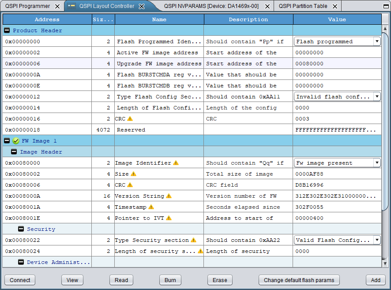The image size is (391, 290).
Task: Collapse the Product Header section
Action: click(x=7, y=30)
